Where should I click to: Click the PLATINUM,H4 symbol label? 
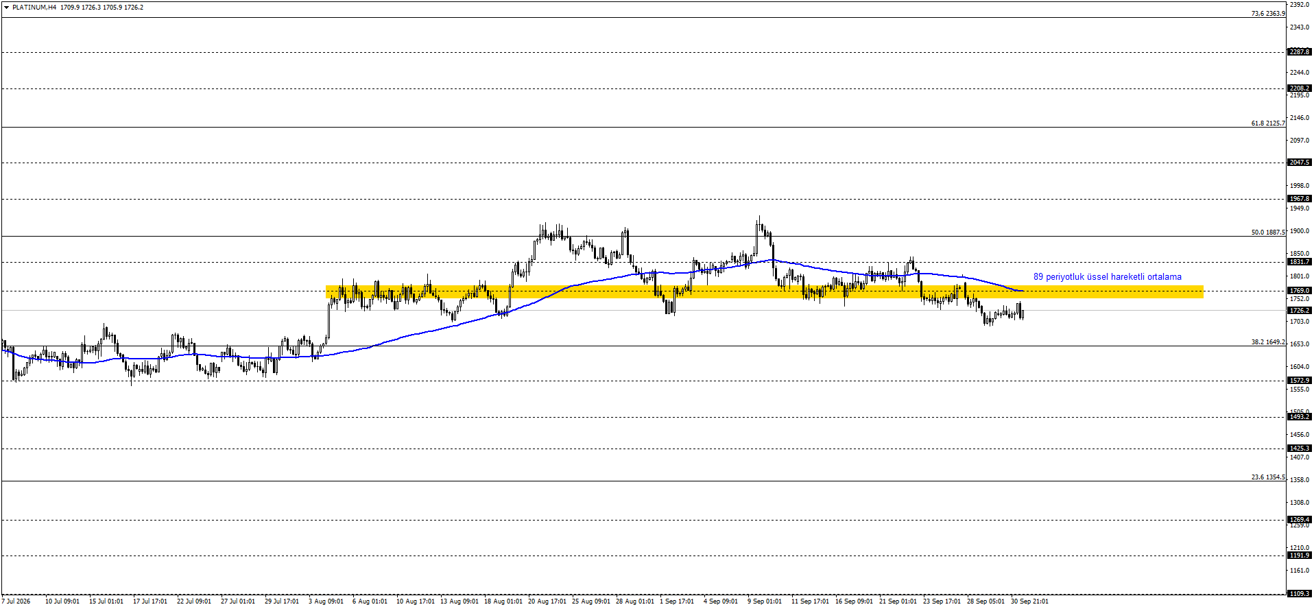click(x=34, y=8)
